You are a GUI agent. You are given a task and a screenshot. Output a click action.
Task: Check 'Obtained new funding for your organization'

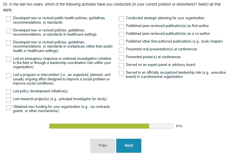[x=9, y=108]
